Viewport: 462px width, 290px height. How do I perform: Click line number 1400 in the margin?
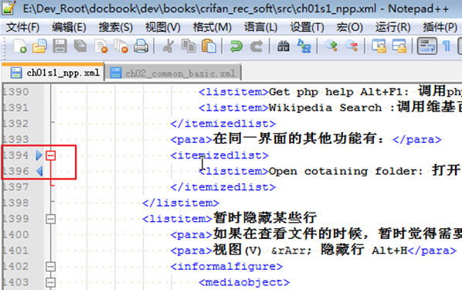(15, 235)
